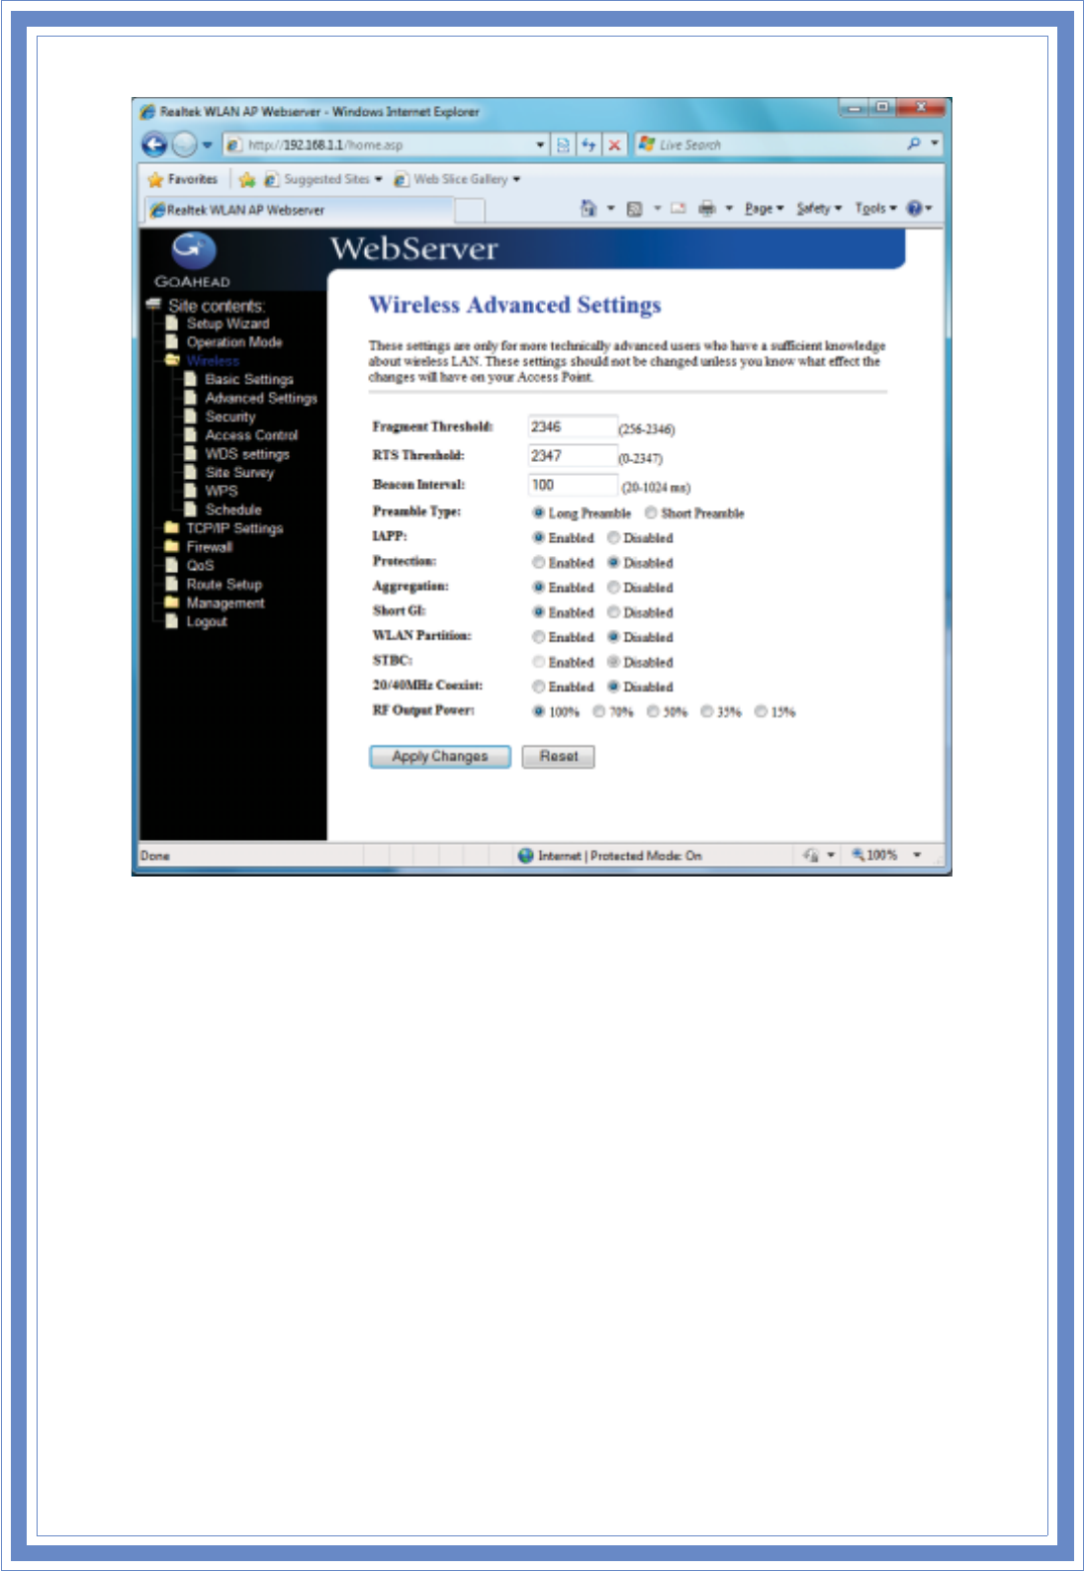Click the Reset button
1084x1571 pixels.
point(559,757)
